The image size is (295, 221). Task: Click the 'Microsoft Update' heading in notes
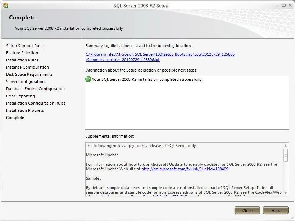pyautogui.click(x=102, y=155)
